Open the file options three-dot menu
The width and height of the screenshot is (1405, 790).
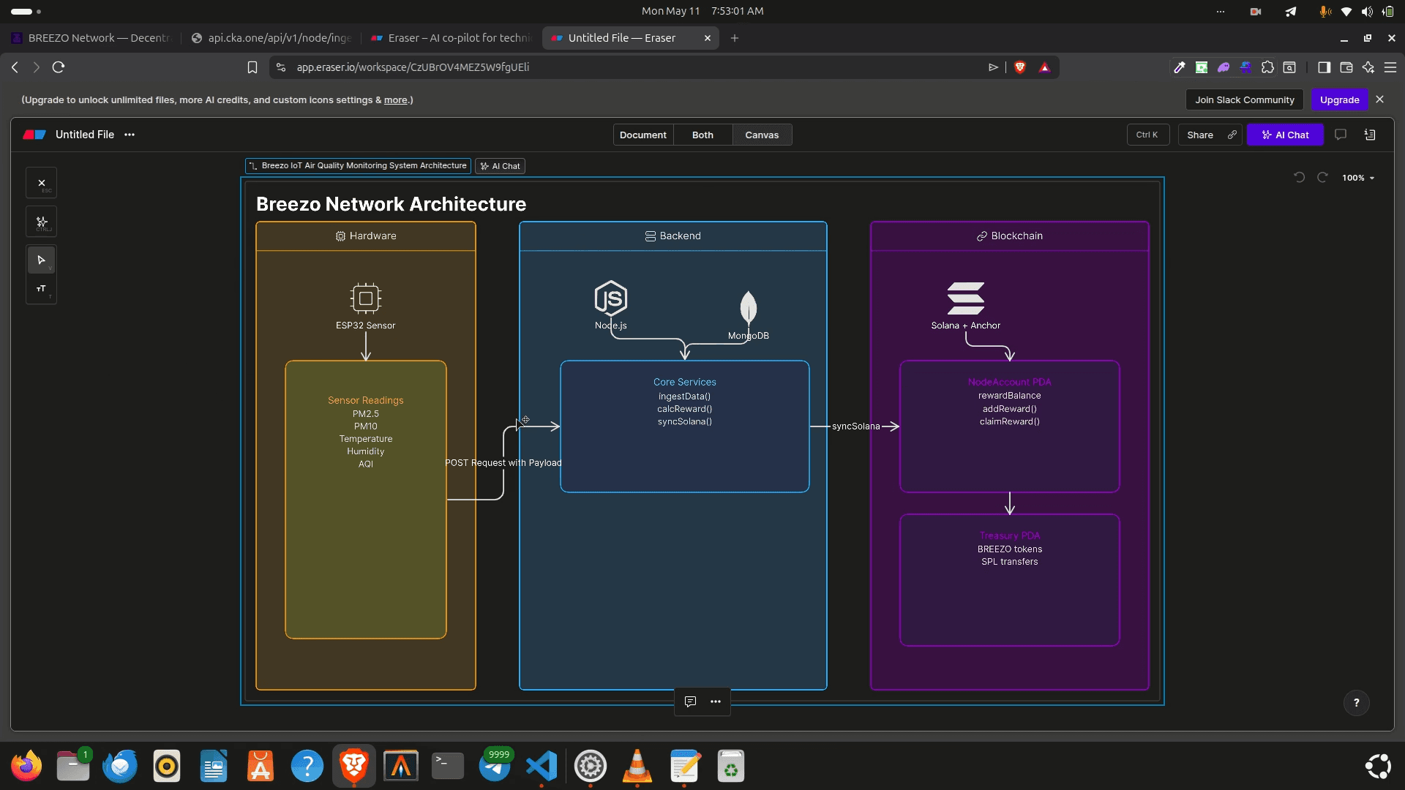130,135
